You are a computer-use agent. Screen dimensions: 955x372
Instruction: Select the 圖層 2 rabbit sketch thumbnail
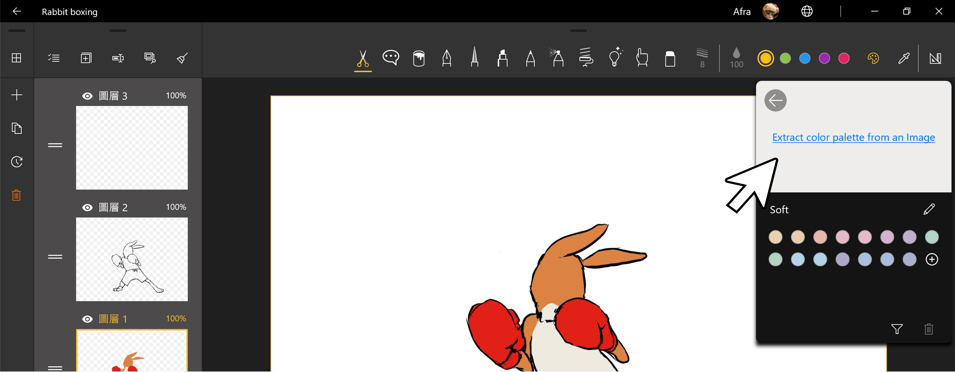point(132,259)
